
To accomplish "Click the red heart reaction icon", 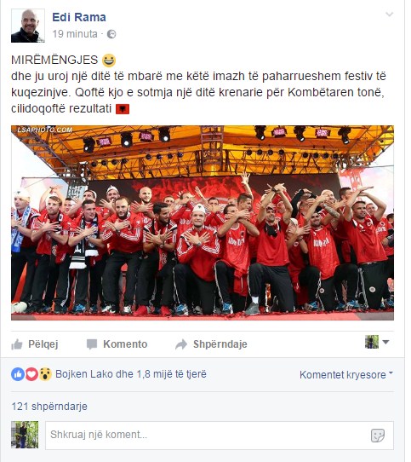I will [x=31, y=374].
